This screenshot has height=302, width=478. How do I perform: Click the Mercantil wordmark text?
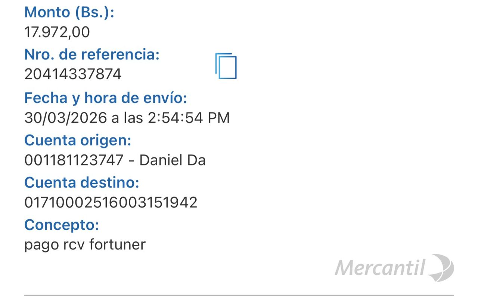click(x=380, y=268)
